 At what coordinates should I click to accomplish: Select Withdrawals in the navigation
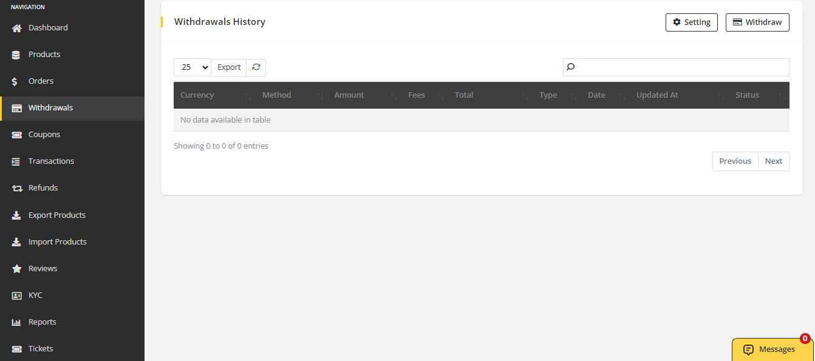point(72,108)
